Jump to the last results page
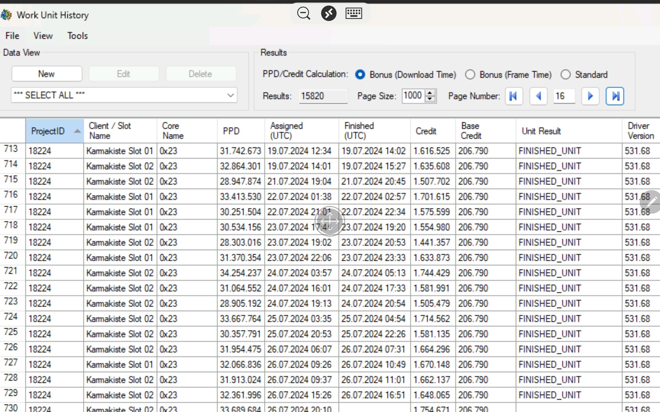The image size is (660, 412). [x=615, y=96]
